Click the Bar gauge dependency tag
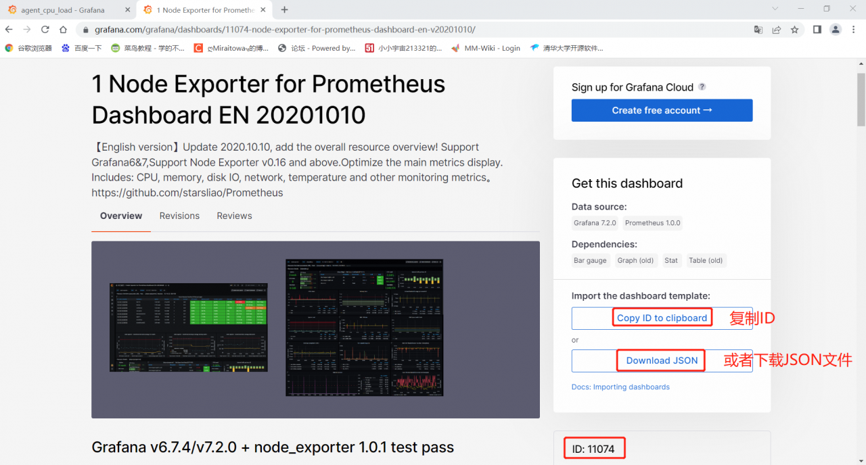Viewport: 866px width, 465px height. pos(590,260)
